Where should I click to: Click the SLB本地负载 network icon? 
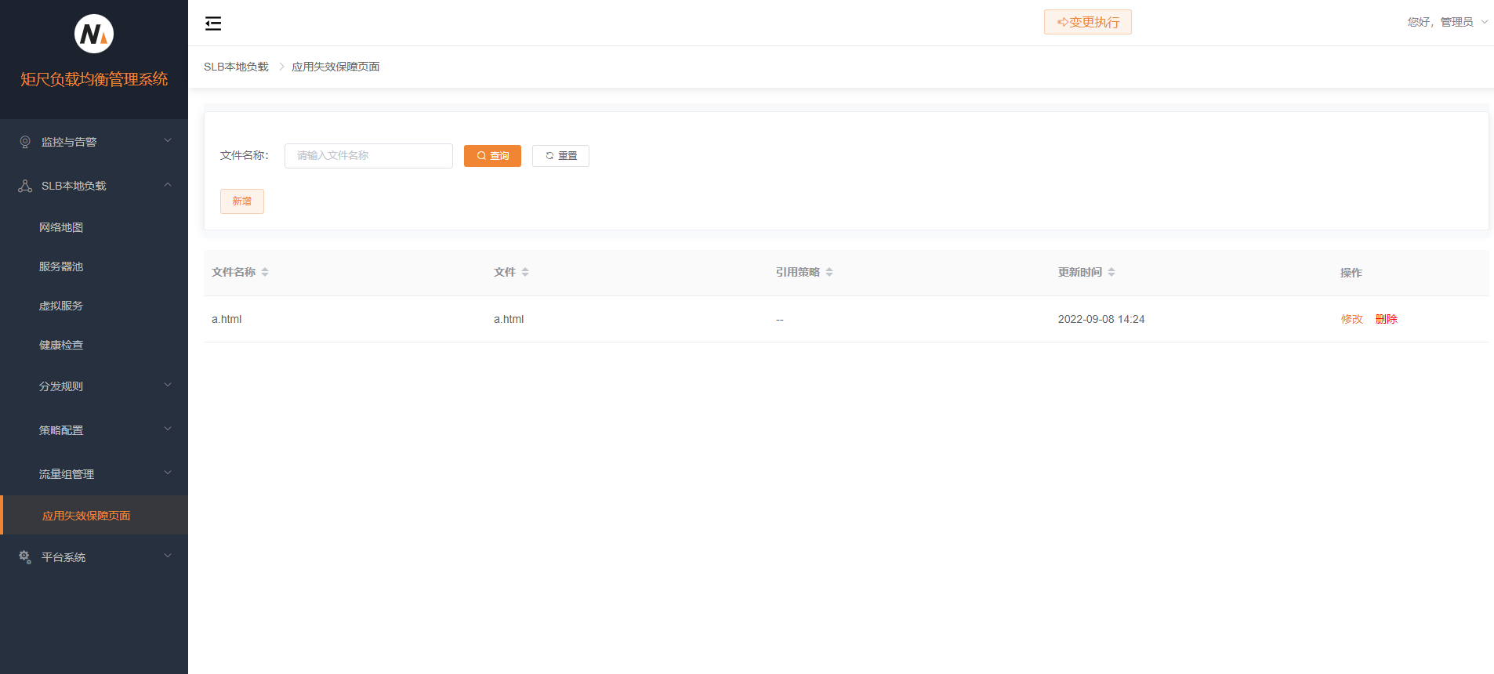(25, 186)
